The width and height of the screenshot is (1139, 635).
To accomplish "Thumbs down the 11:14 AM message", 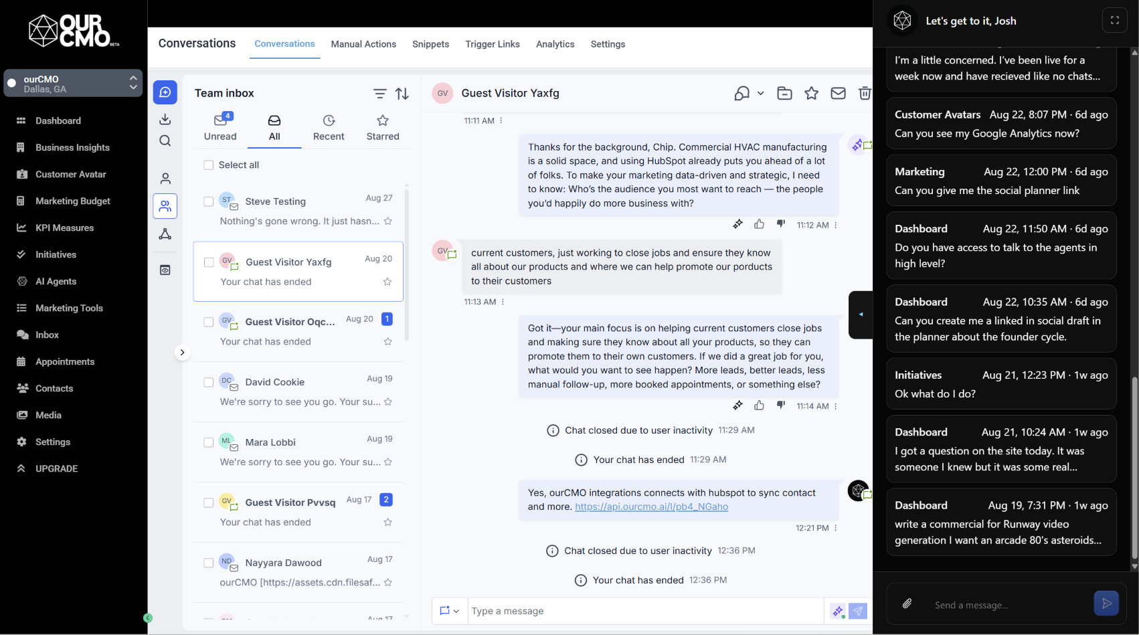I will pyautogui.click(x=780, y=405).
